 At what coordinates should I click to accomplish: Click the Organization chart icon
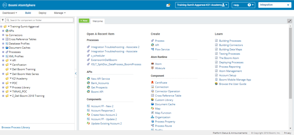[x=152, y=117]
